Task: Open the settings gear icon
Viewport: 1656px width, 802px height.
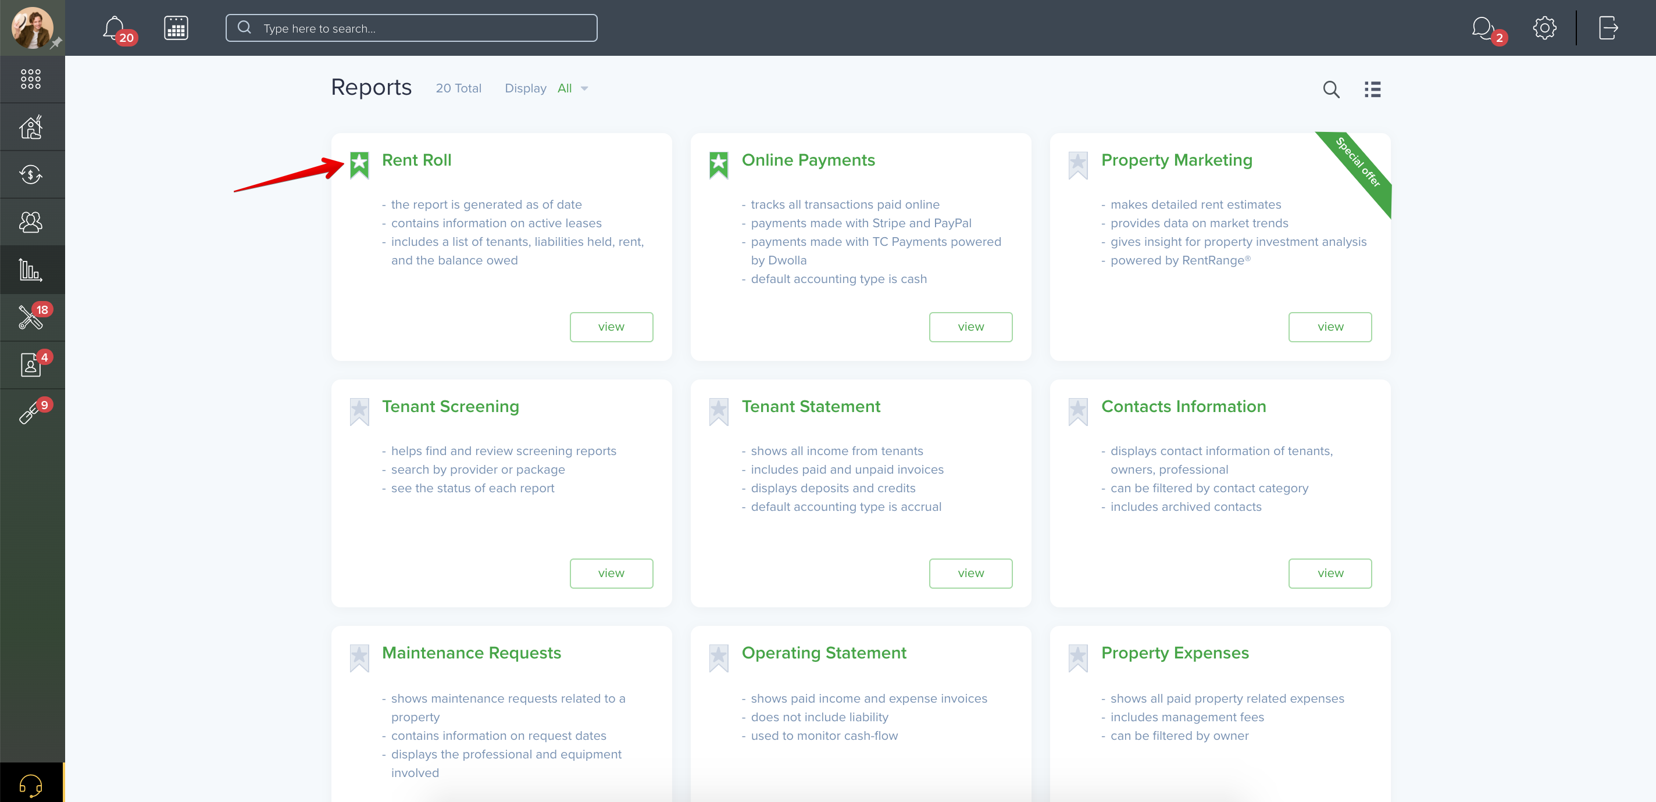Action: [1544, 28]
